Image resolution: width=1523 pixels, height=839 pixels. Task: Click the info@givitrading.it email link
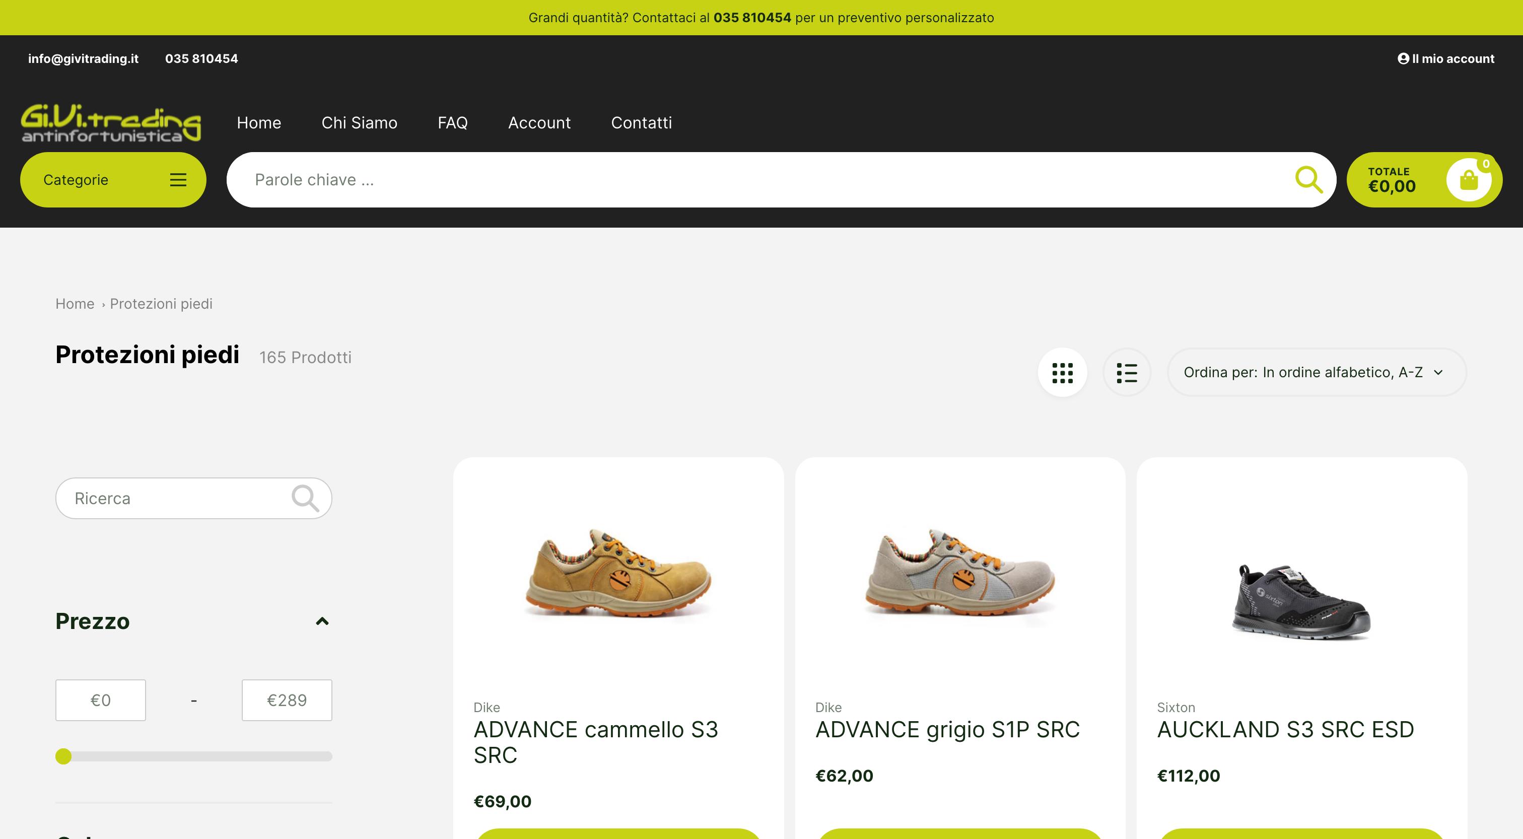[84, 58]
